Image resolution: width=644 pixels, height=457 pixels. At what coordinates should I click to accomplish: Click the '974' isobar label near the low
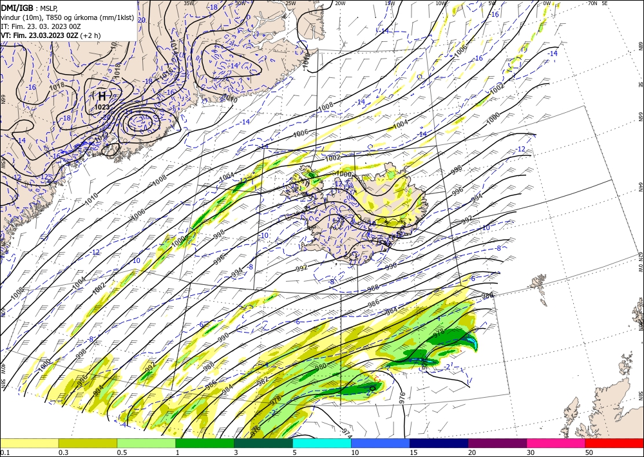(346, 433)
